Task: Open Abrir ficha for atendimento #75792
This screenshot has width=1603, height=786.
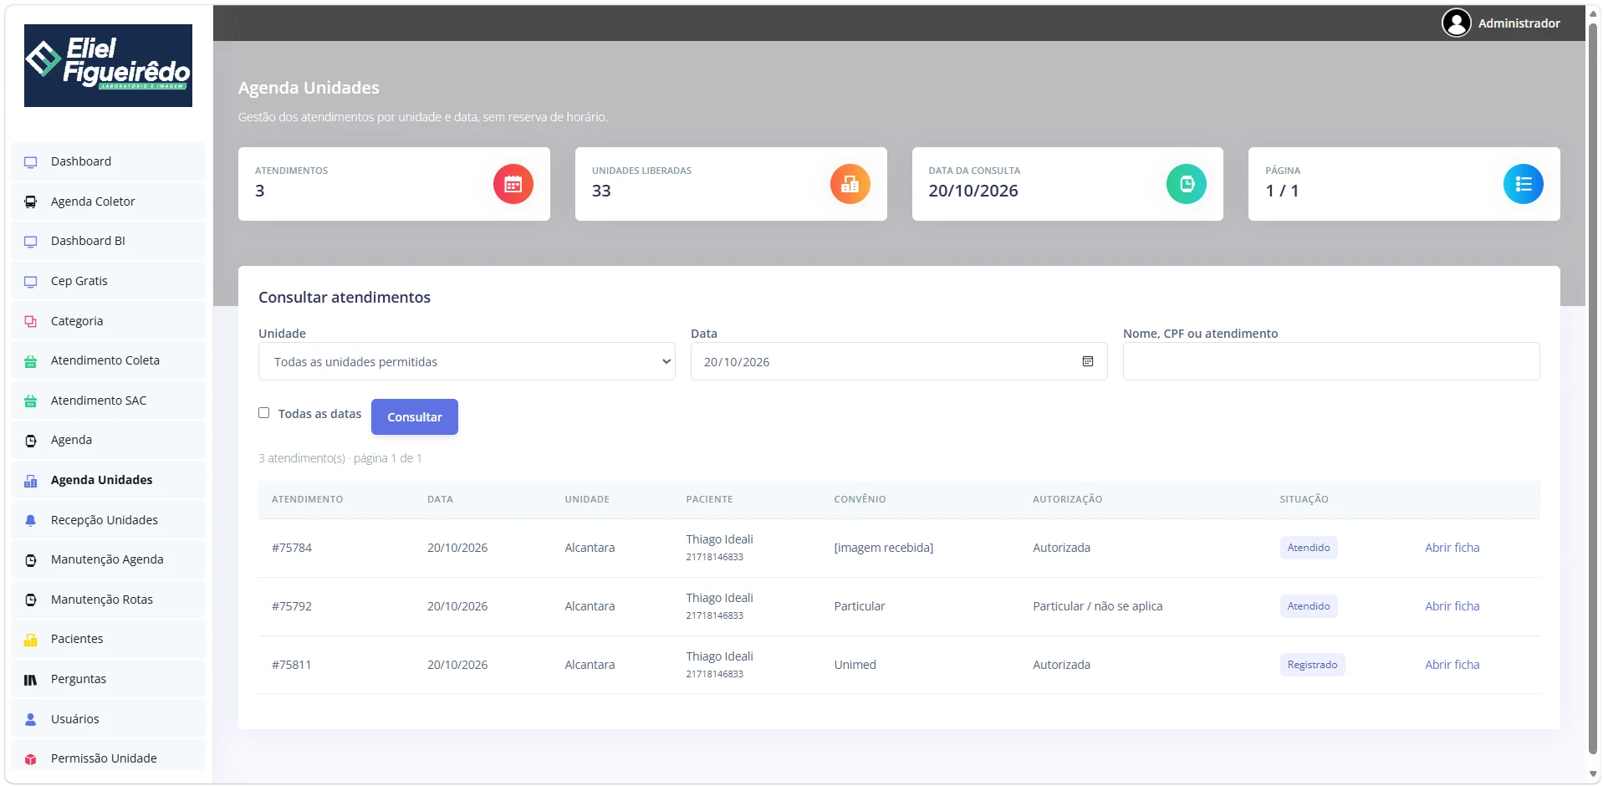Action: tap(1452, 606)
